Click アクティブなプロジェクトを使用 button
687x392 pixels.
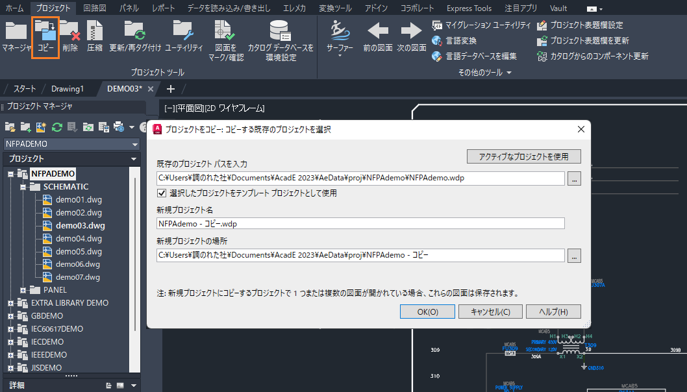click(x=523, y=156)
